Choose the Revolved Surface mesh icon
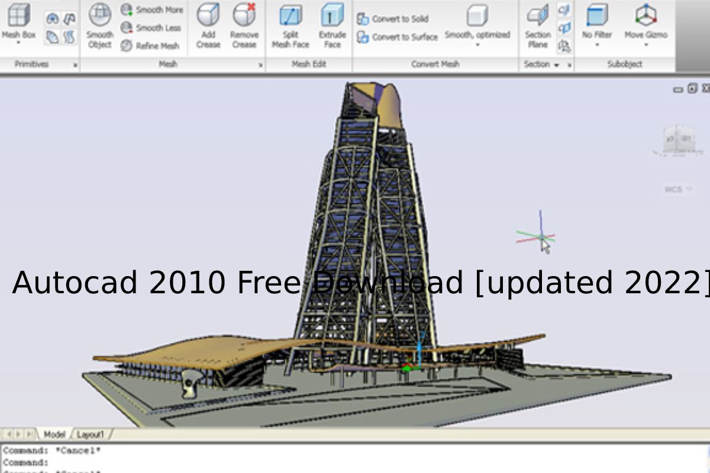This screenshot has width=710, height=473. (53, 20)
